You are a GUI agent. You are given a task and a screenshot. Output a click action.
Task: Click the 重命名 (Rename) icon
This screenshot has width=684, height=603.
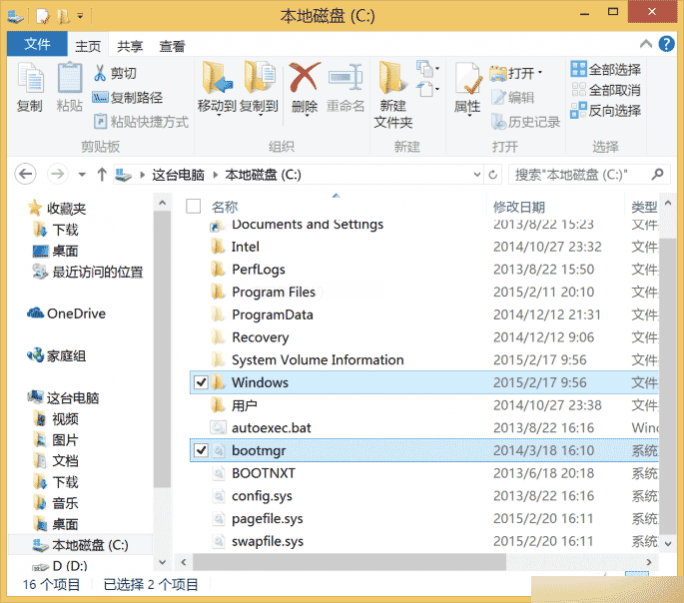pos(345,78)
